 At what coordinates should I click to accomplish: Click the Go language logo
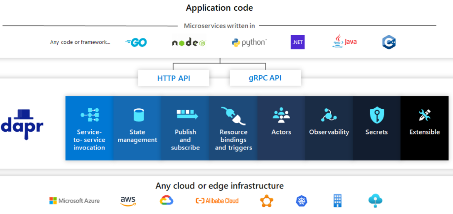(136, 43)
